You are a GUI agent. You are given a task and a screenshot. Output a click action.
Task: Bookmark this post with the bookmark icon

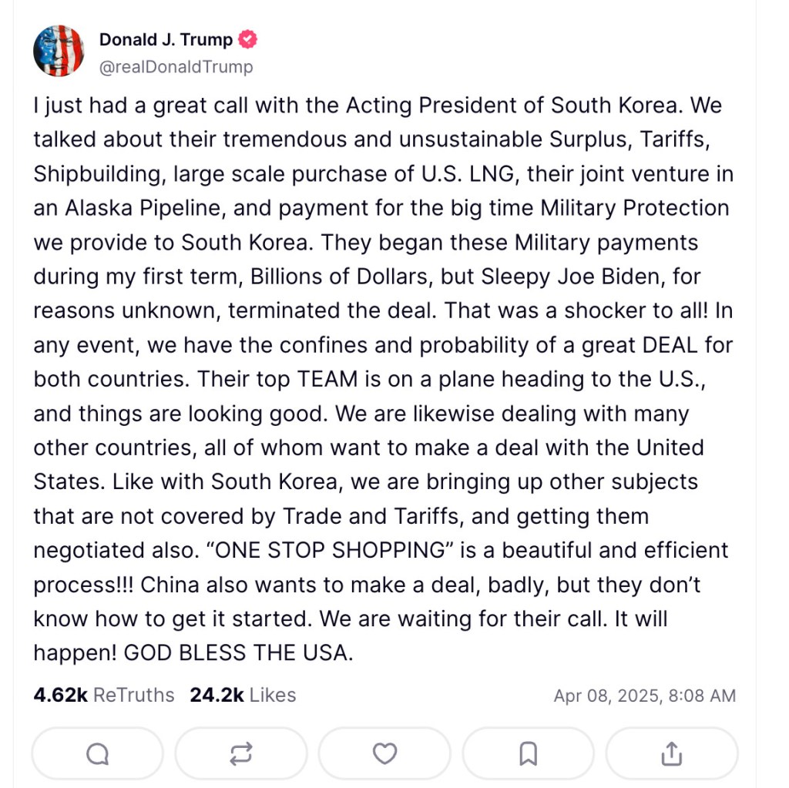(529, 754)
